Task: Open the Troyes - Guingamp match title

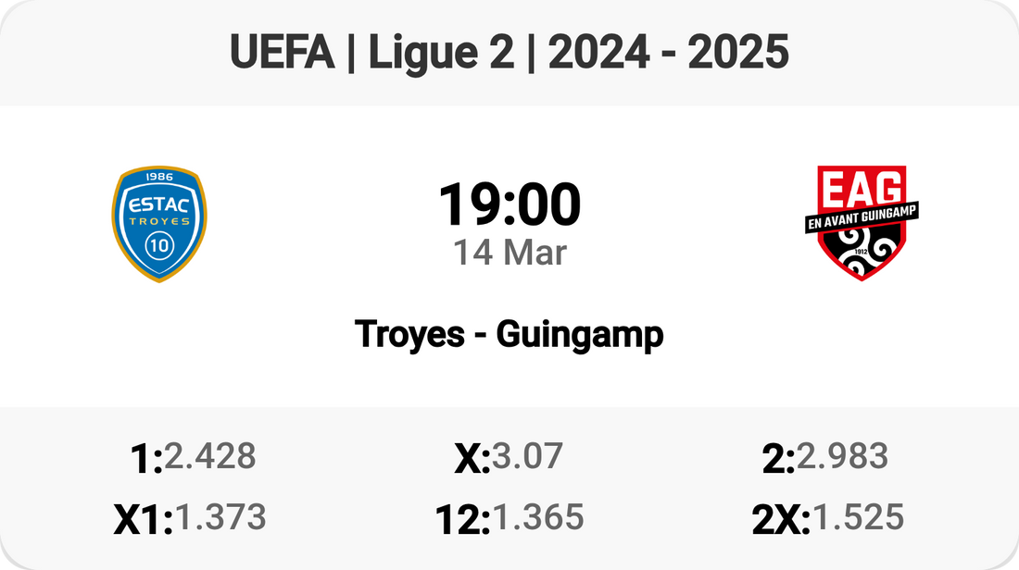Action: pyautogui.click(x=509, y=334)
